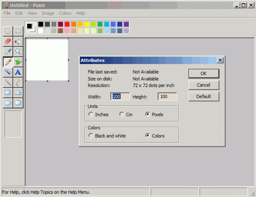Choose the Curve tool

coord(18,82)
